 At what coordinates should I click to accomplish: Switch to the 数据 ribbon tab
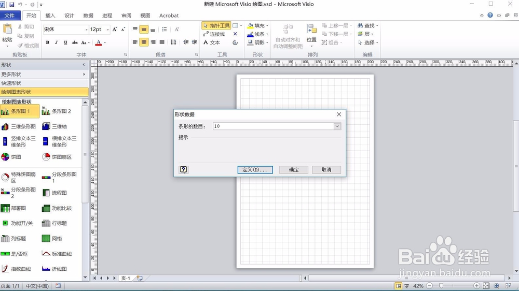tap(88, 16)
